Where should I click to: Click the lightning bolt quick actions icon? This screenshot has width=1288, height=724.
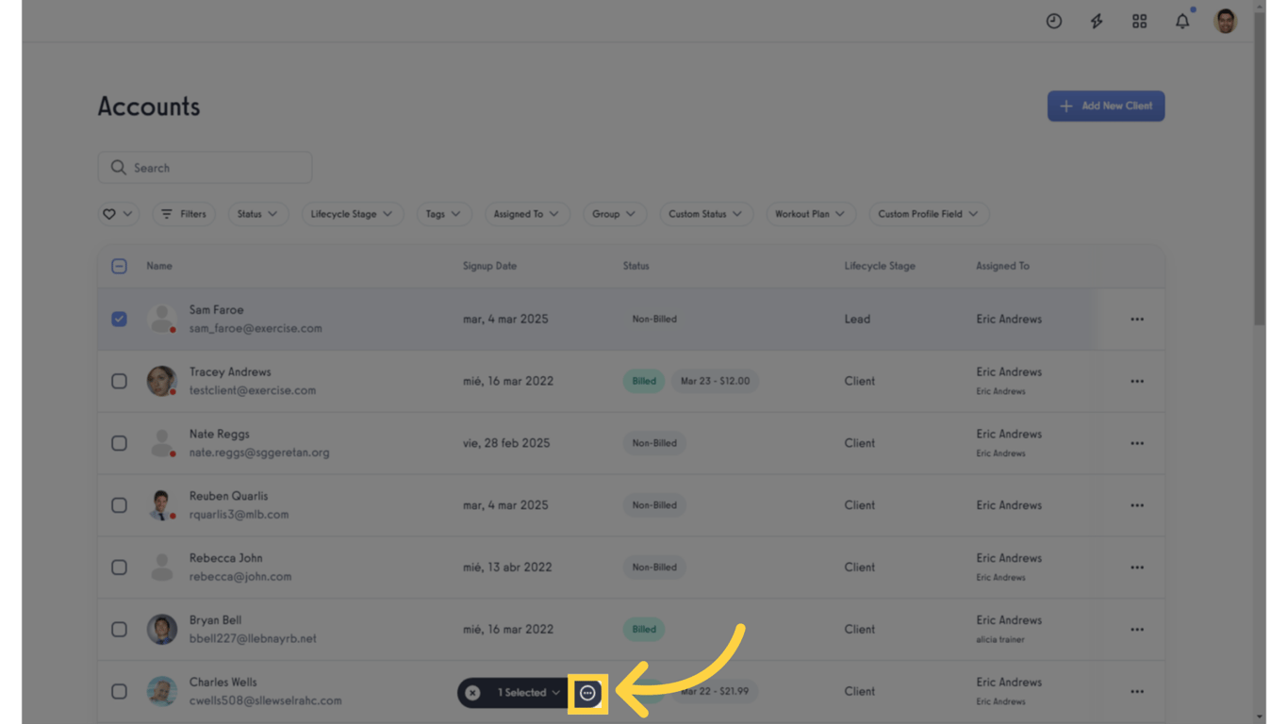tap(1096, 20)
